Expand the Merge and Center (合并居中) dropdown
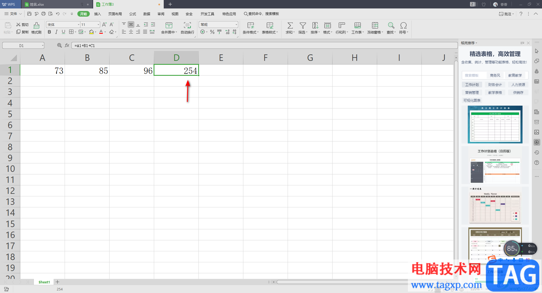 point(176,32)
